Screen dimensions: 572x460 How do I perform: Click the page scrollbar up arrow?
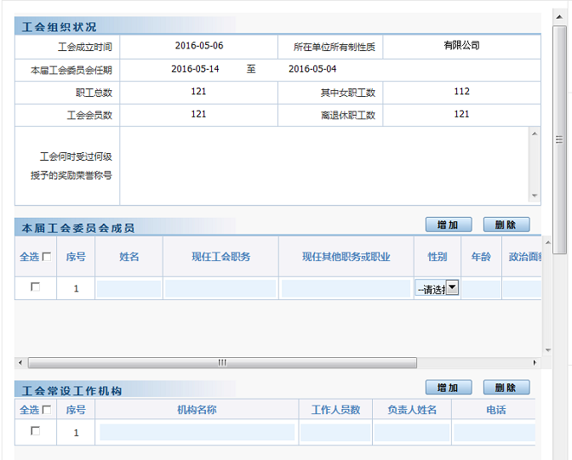coord(559,17)
